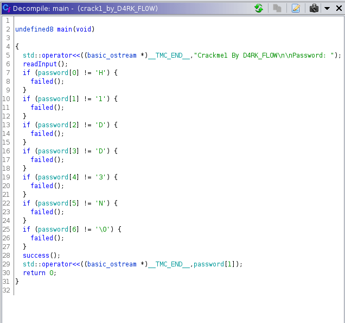Click the grayed-out copy icon
Viewport: 345px width, 323px height.
(x=277, y=8)
